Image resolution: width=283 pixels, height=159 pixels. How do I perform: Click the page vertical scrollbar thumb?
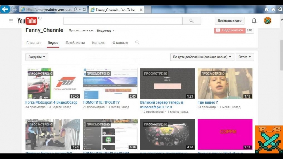click(x=281, y=55)
